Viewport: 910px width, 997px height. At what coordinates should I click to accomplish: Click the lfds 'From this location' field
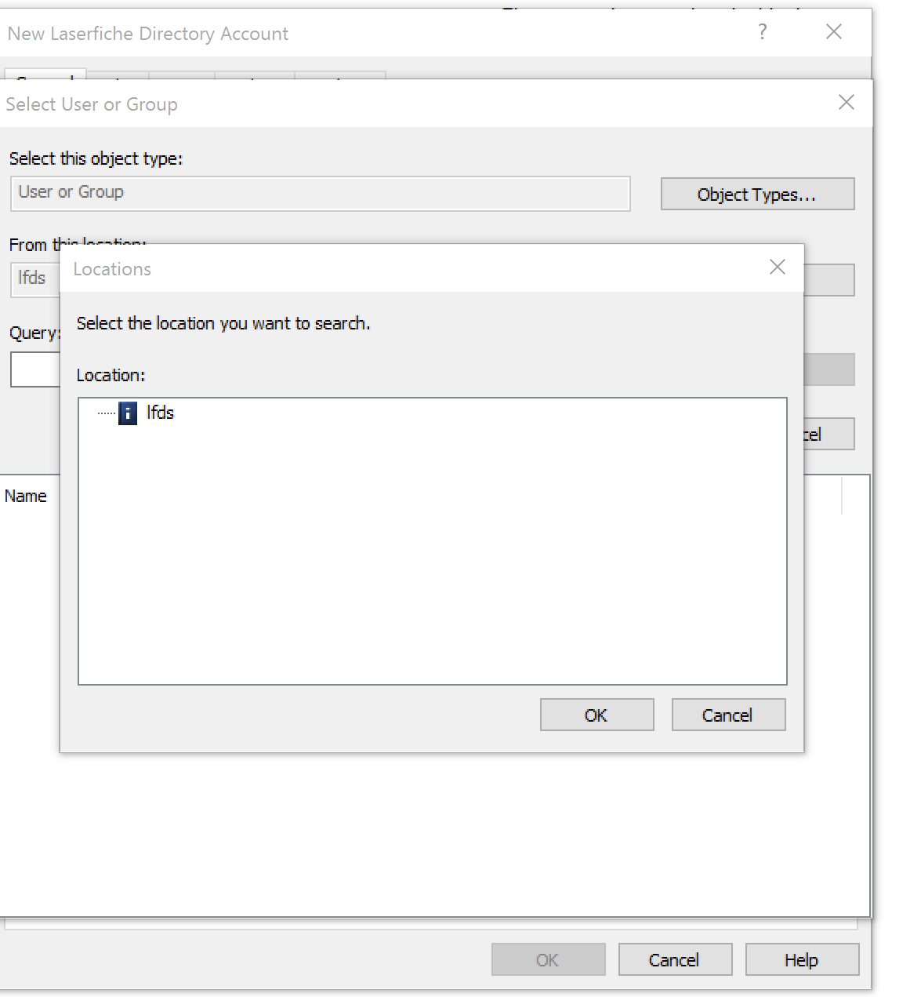click(35, 279)
